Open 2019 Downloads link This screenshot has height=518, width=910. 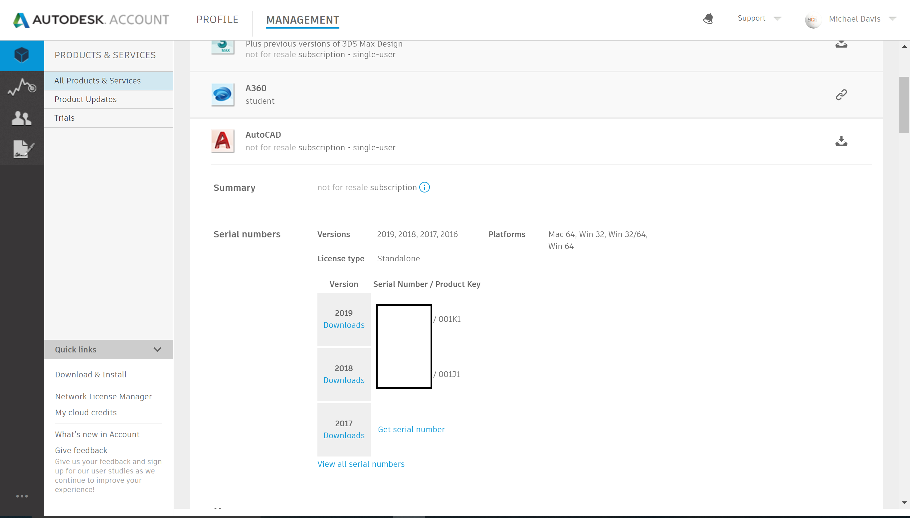[x=344, y=325]
